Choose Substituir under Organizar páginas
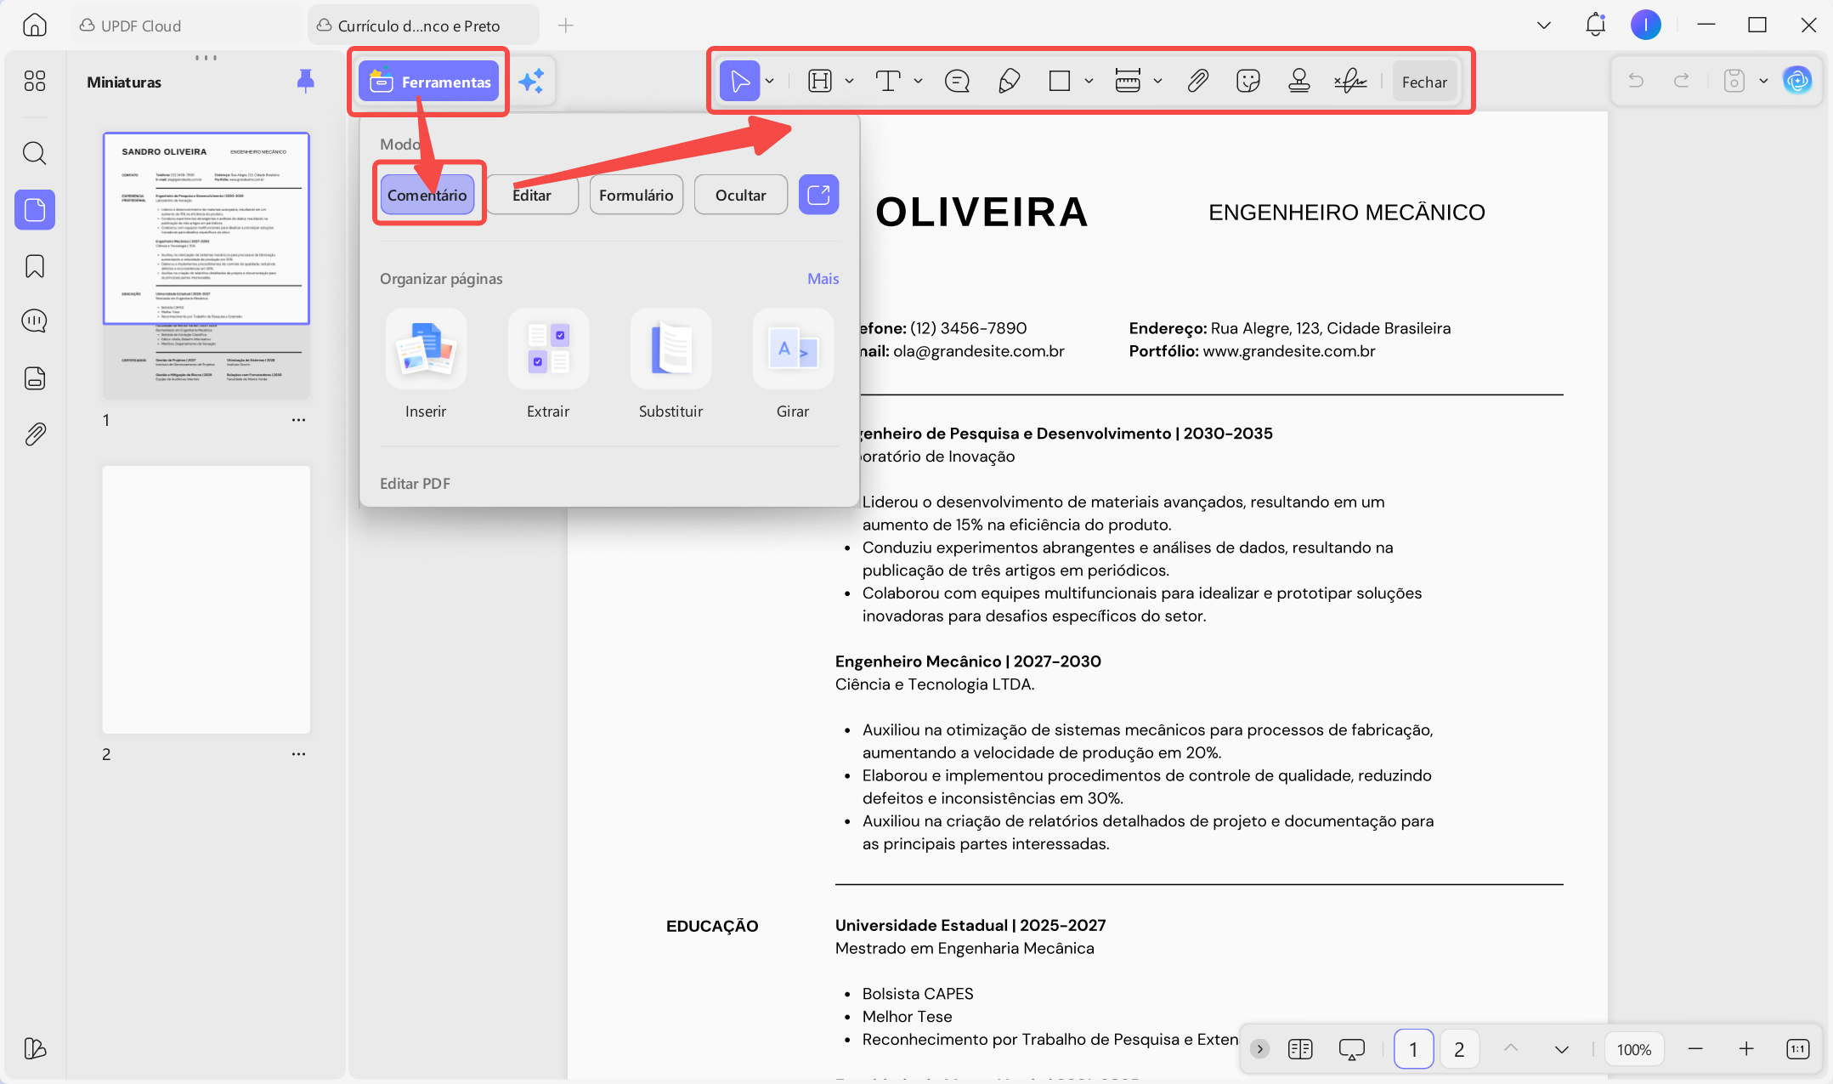Image resolution: width=1833 pixels, height=1084 pixels. [670, 364]
